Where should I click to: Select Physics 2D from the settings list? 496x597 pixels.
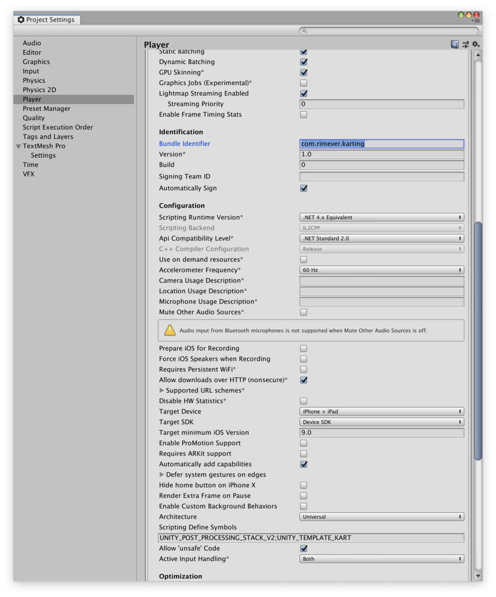coord(39,90)
